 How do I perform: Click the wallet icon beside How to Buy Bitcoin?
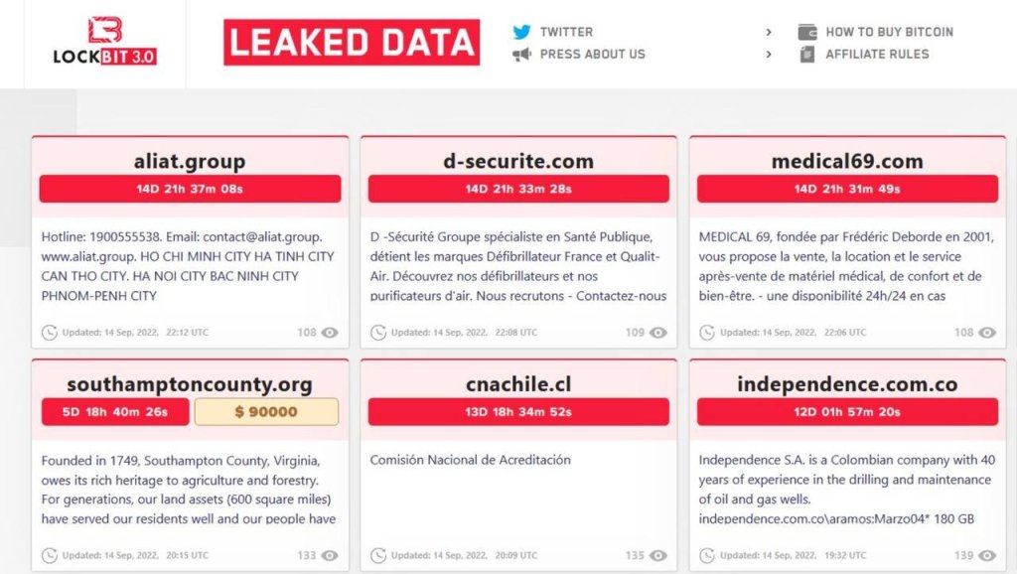[x=807, y=32]
